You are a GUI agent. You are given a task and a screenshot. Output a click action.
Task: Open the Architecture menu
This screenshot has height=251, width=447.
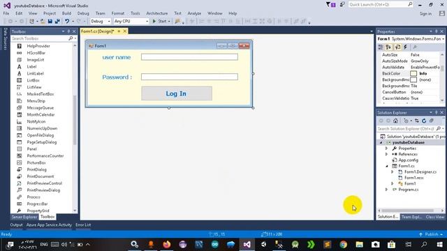pos(156,13)
